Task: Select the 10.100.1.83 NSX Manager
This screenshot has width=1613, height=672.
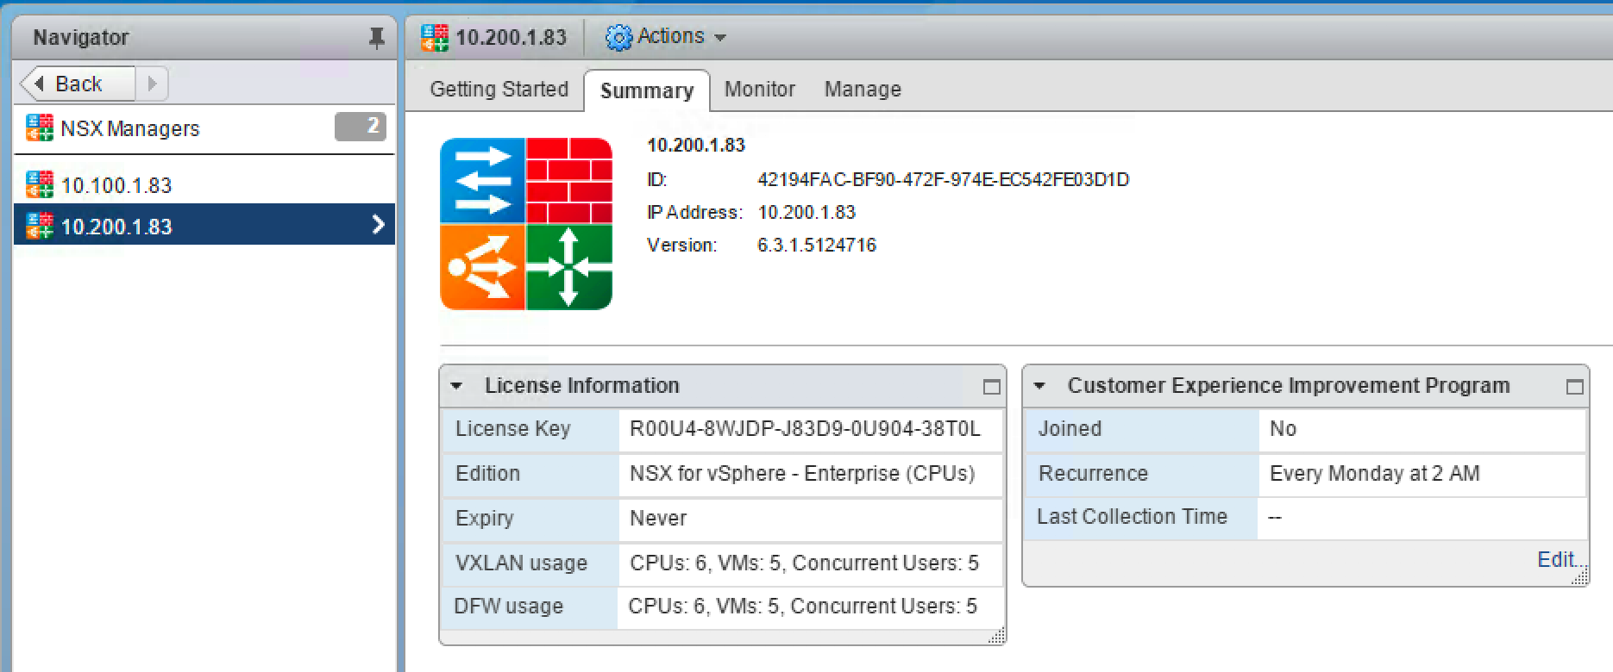Action: (116, 185)
